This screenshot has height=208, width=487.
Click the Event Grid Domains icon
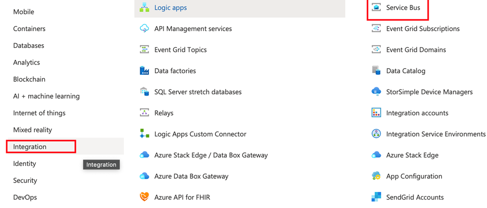click(x=376, y=50)
